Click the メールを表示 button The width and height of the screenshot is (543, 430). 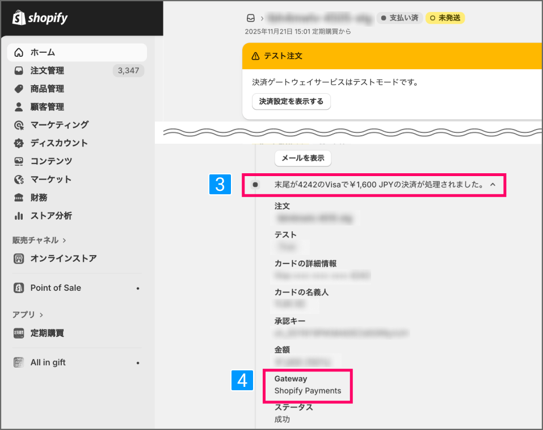303,158
